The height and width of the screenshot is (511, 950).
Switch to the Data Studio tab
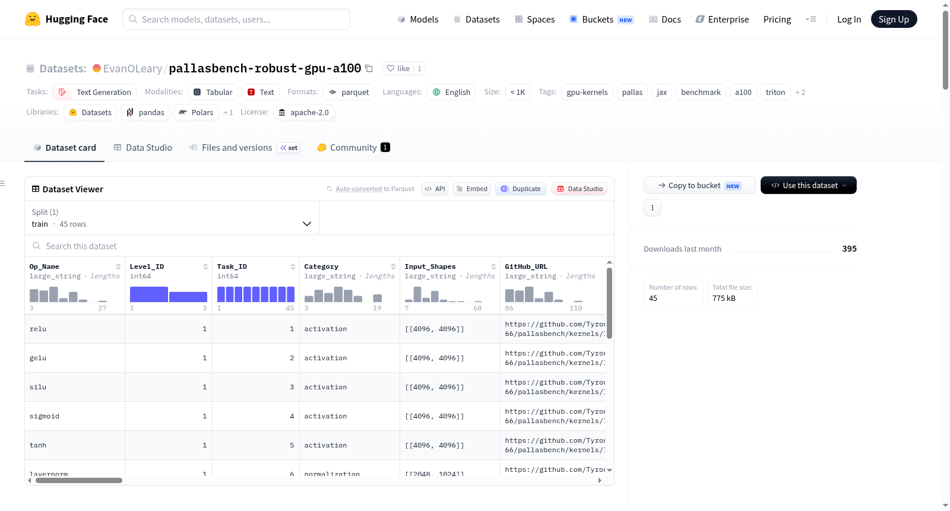pos(143,148)
